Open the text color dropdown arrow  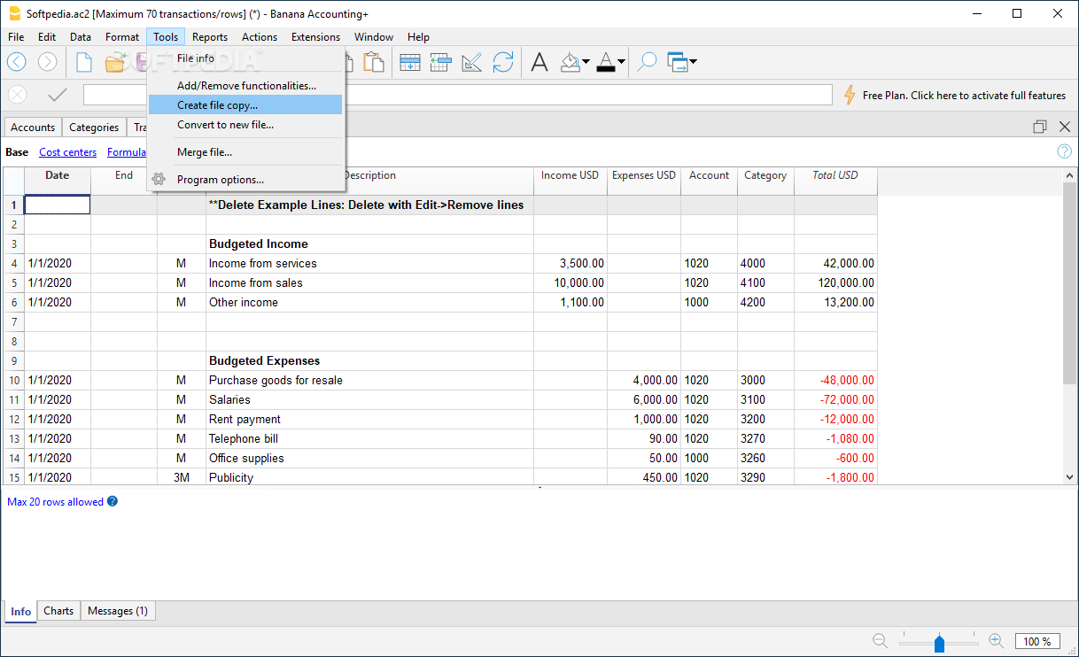click(622, 62)
